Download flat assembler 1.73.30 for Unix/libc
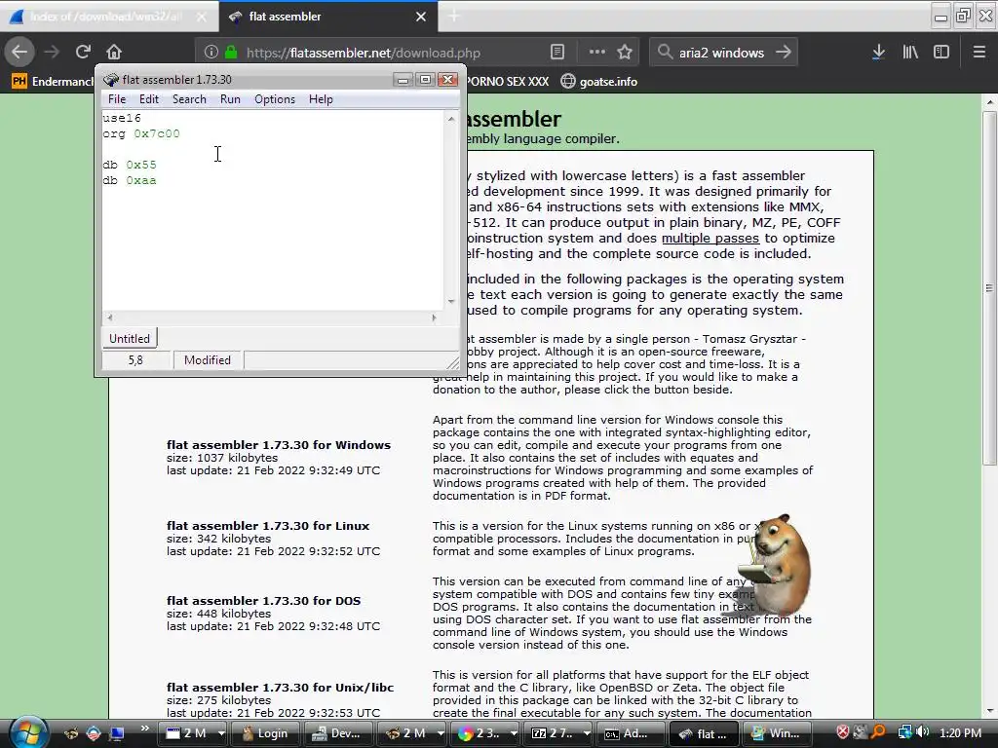 280,687
